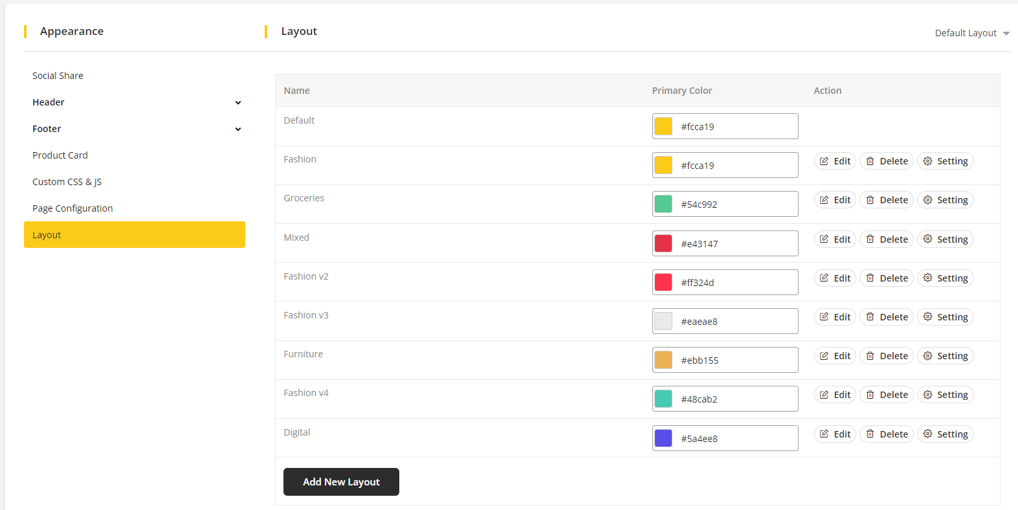Expand the Footer section chevron
This screenshot has height=510, width=1018.
pos(238,129)
